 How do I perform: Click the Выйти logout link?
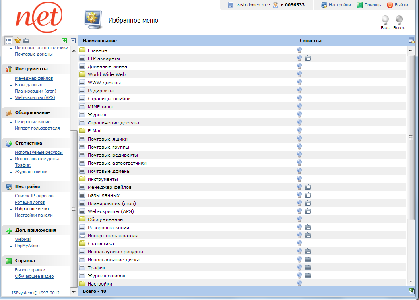click(401, 5)
